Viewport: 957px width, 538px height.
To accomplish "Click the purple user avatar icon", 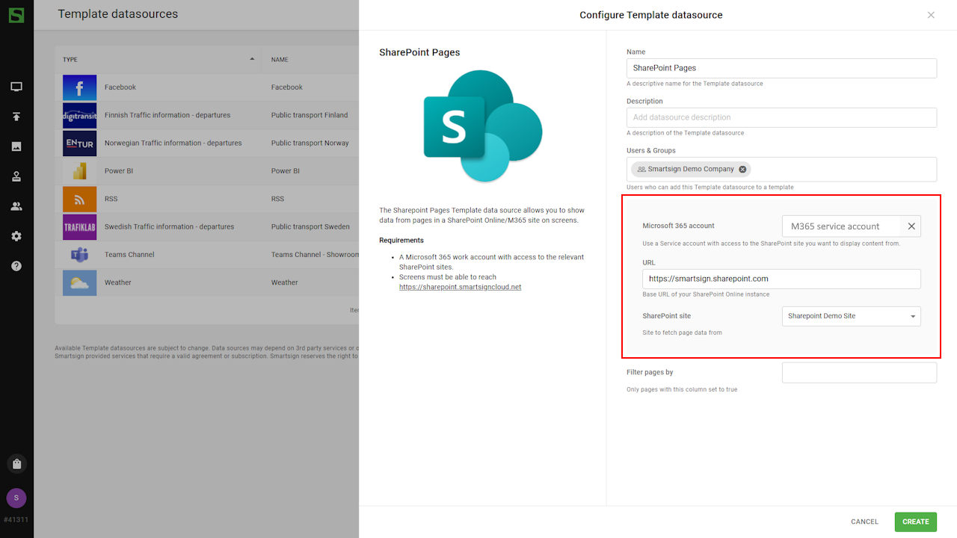I will [x=16, y=498].
